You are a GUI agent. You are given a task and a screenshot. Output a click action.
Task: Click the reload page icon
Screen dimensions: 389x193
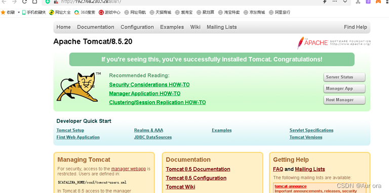(24, 2)
